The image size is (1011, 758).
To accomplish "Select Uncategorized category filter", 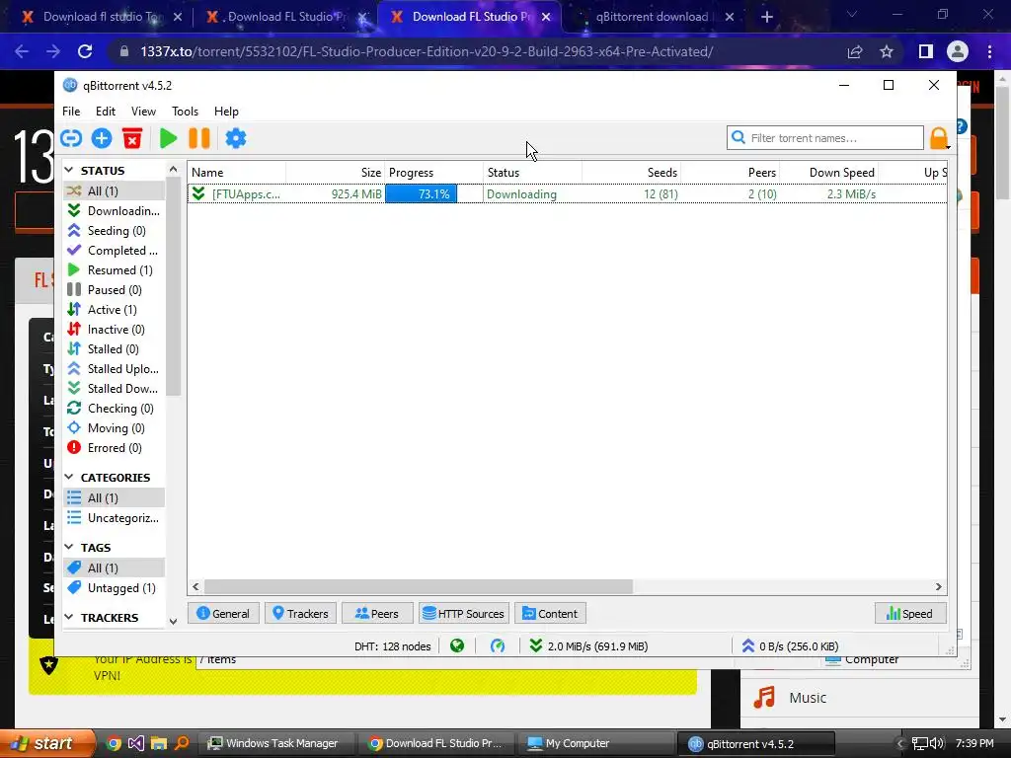I will (x=115, y=517).
